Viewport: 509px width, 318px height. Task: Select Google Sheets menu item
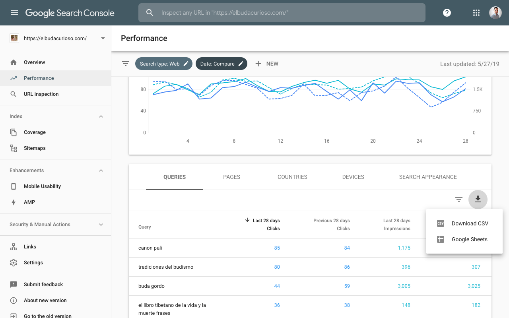pyautogui.click(x=464, y=239)
